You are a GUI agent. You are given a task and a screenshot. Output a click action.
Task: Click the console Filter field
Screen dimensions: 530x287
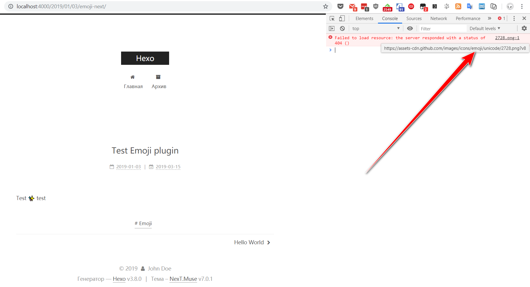pyautogui.click(x=443, y=29)
